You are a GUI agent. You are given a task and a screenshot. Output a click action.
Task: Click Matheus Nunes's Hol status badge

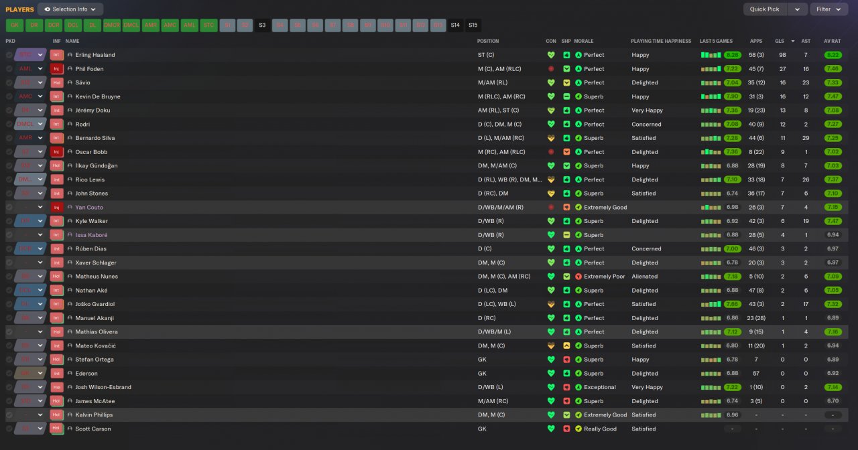tap(57, 277)
